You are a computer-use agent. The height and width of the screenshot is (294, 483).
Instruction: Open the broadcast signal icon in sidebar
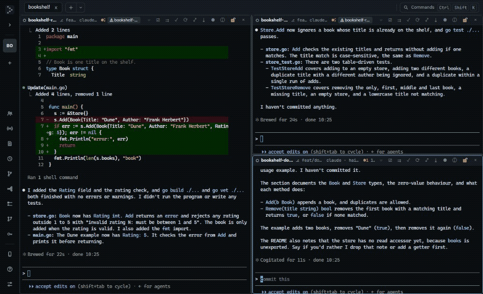10,128
